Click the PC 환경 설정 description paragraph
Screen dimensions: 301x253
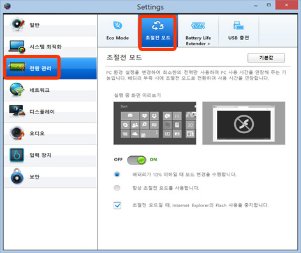click(x=196, y=75)
